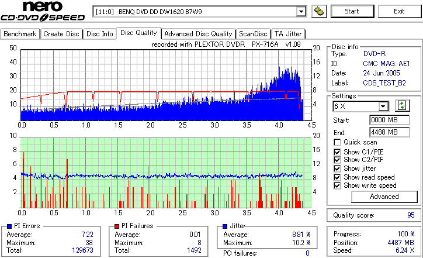Image resolution: width=423 pixels, height=258 pixels.
Task: Go to the ScanDisc tab
Action: (x=253, y=34)
